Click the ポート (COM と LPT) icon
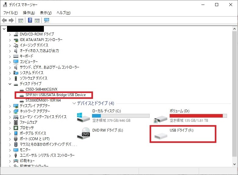The width and height of the screenshot is (238, 175). 16,139
